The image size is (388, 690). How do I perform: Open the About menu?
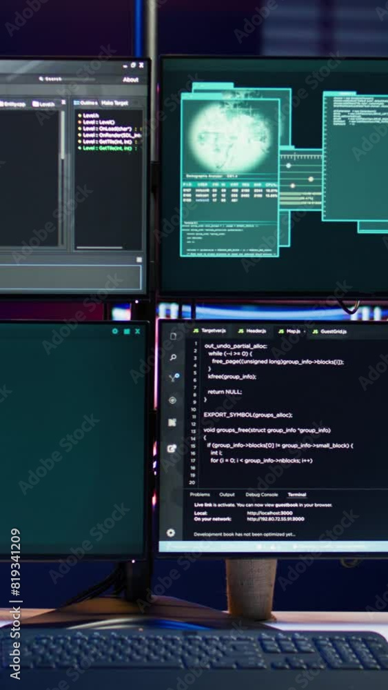130,79
